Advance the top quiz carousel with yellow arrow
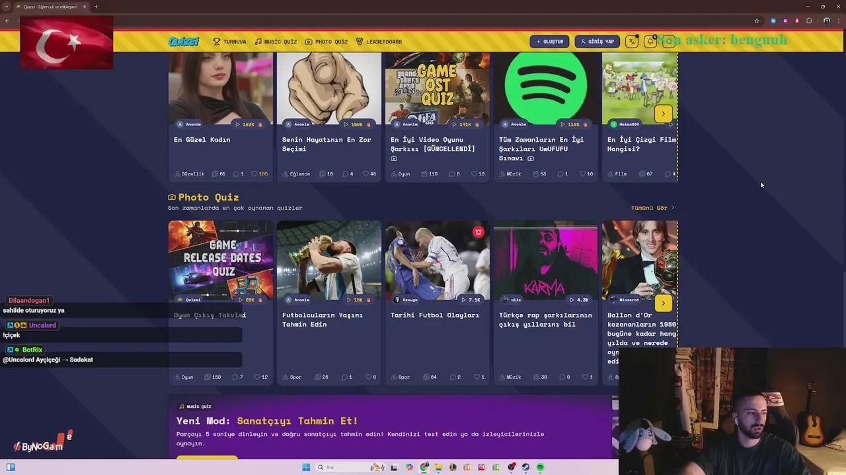This screenshot has width=846, height=475. 663,113
